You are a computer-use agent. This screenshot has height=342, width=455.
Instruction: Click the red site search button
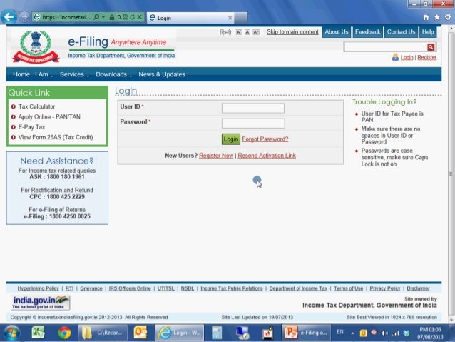431,47
